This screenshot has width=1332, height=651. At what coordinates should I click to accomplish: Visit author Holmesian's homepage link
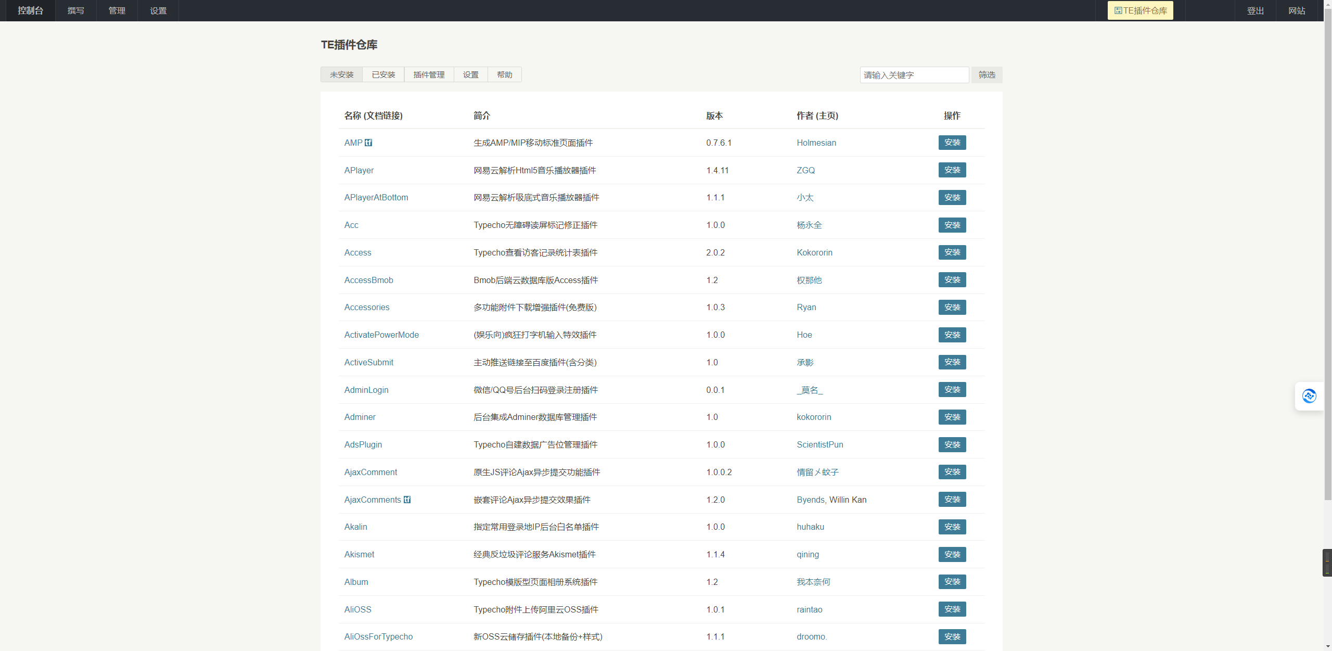click(816, 143)
